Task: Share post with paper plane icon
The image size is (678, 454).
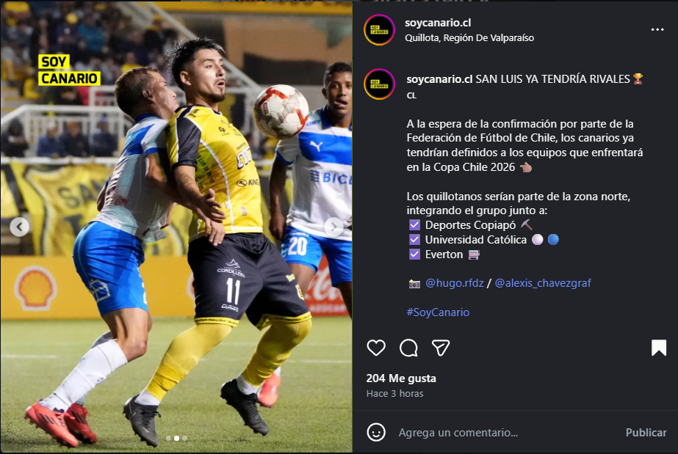Action: [441, 348]
